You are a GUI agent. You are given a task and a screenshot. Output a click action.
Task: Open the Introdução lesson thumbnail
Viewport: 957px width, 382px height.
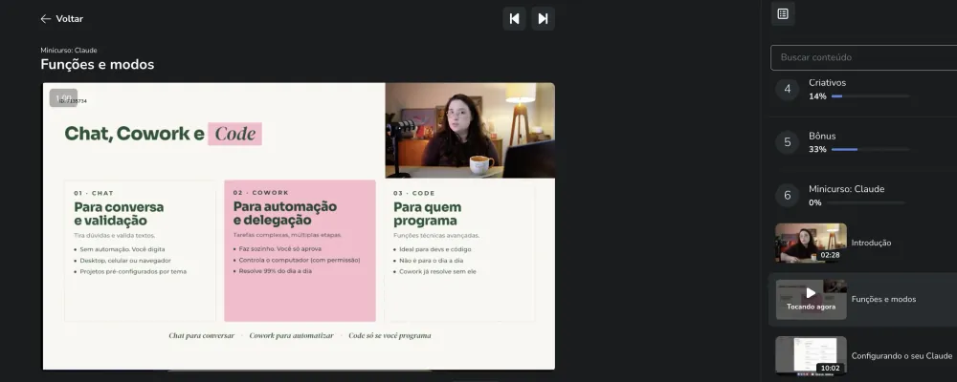coord(811,243)
